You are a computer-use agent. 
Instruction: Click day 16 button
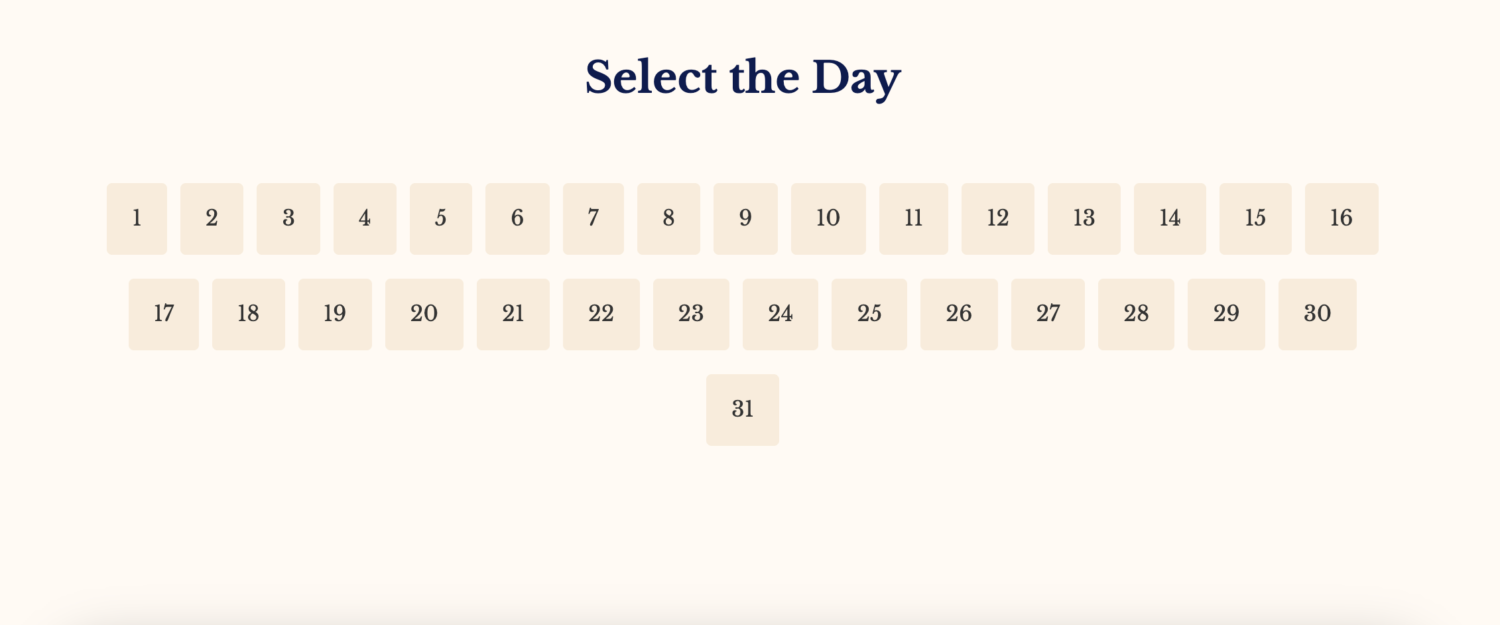pos(1342,219)
